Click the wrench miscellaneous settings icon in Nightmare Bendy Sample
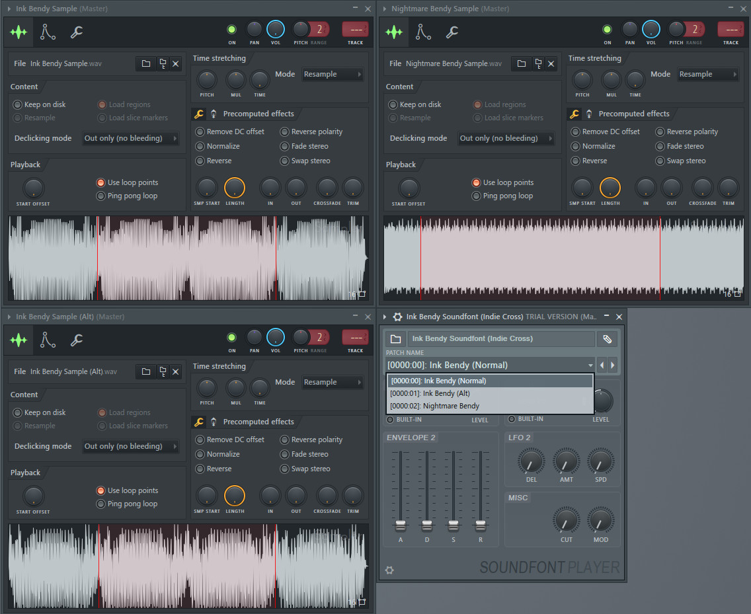Image resolution: width=751 pixels, height=614 pixels. click(452, 31)
